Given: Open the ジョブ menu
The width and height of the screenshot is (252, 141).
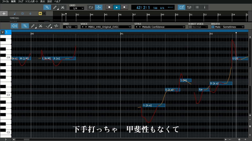Looking at the screenshot, I should (20, 2).
